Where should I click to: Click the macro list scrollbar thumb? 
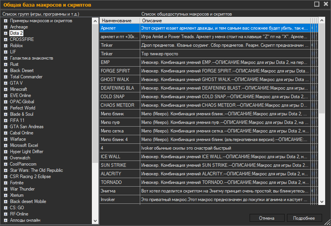tap(322, 69)
